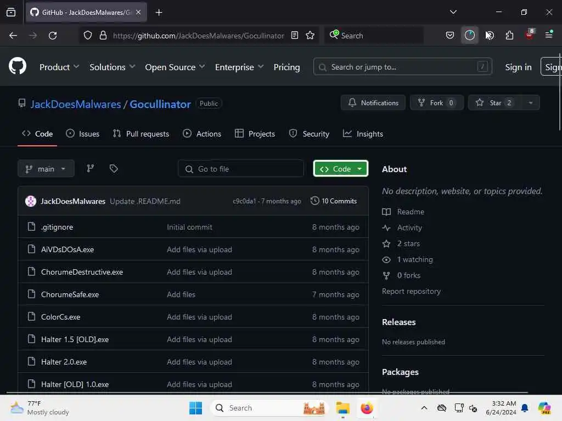Switch to the Pull requests tab

pyautogui.click(x=141, y=134)
